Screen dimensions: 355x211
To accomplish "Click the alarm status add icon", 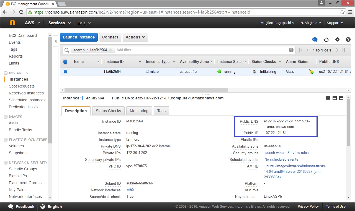I will click(311, 72).
